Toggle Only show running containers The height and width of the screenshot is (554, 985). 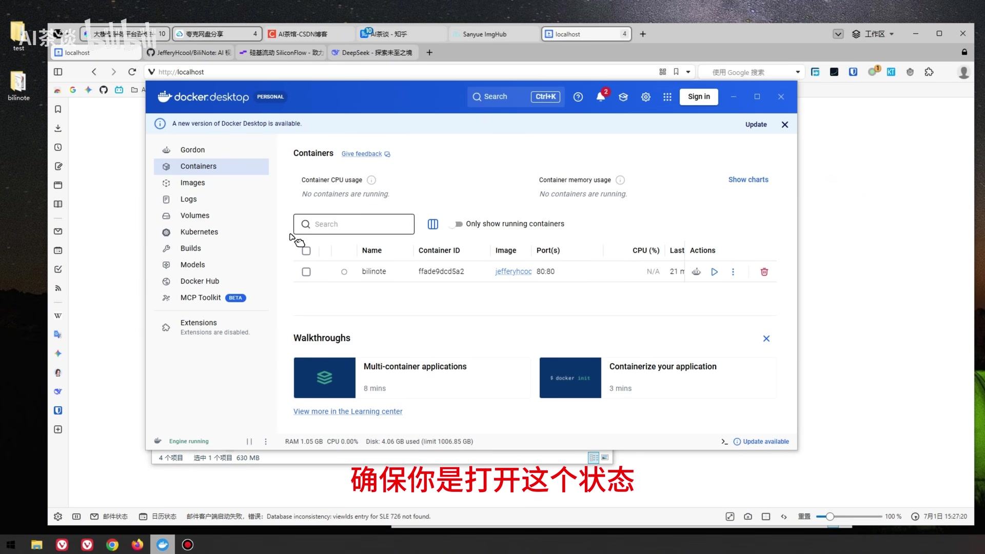point(457,224)
